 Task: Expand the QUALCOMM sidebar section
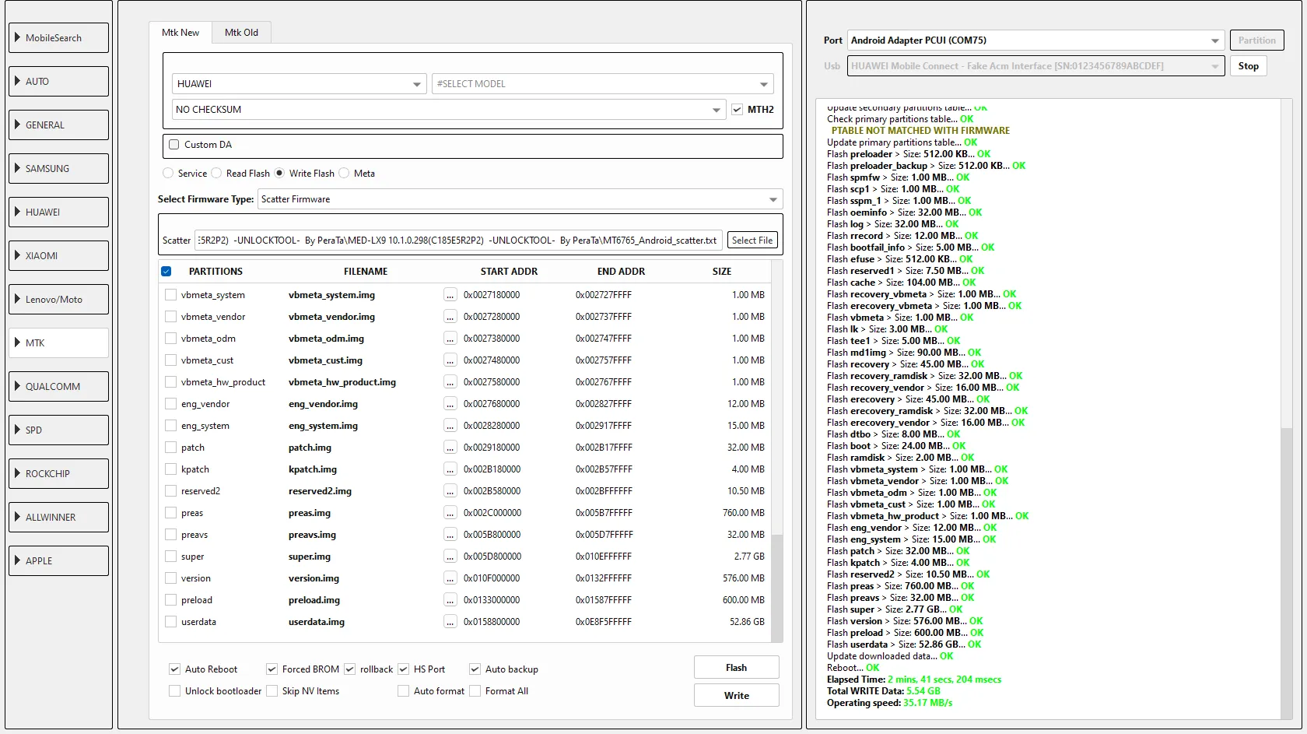coord(58,386)
